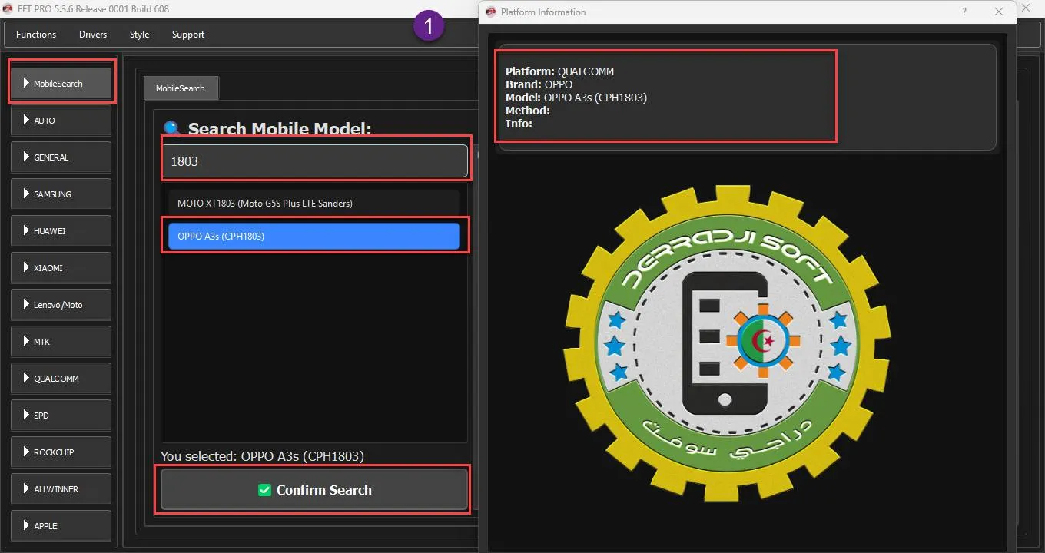Image resolution: width=1045 pixels, height=553 pixels.
Task: Open the Style menu
Action: (x=139, y=35)
